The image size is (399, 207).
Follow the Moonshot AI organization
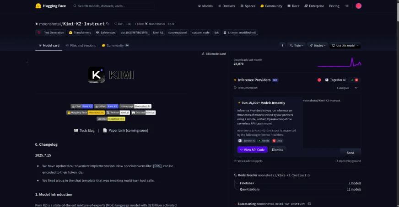pos(150,24)
